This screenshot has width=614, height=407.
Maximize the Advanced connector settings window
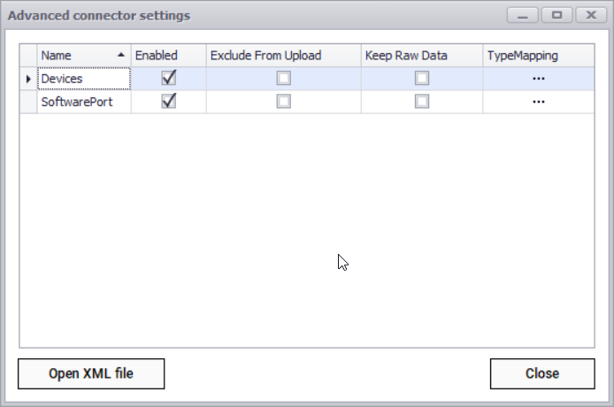click(556, 15)
